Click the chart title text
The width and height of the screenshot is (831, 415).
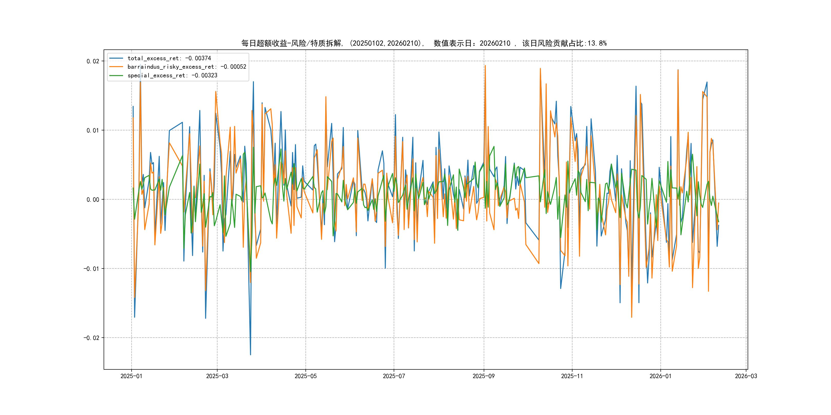(x=424, y=43)
